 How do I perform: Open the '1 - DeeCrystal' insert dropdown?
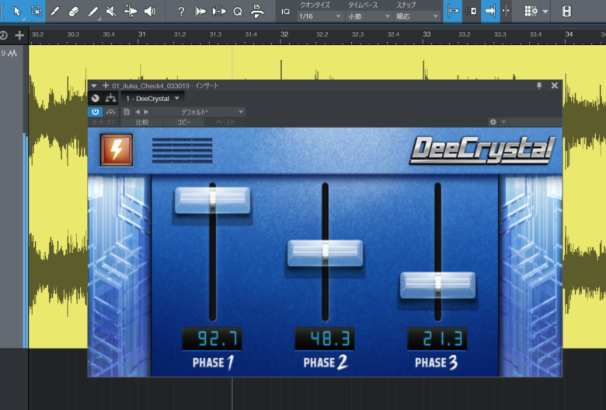point(152,99)
